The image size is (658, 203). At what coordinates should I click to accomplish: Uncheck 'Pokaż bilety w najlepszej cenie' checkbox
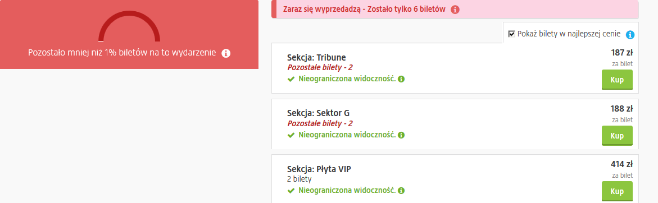(x=511, y=34)
